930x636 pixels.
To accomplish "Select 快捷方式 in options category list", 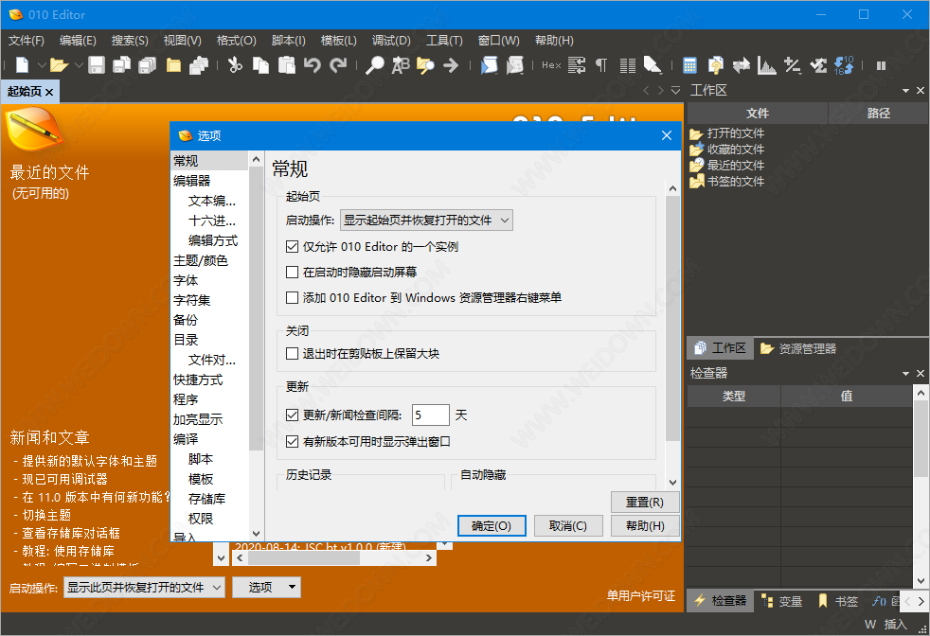I will pyautogui.click(x=198, y=380).
